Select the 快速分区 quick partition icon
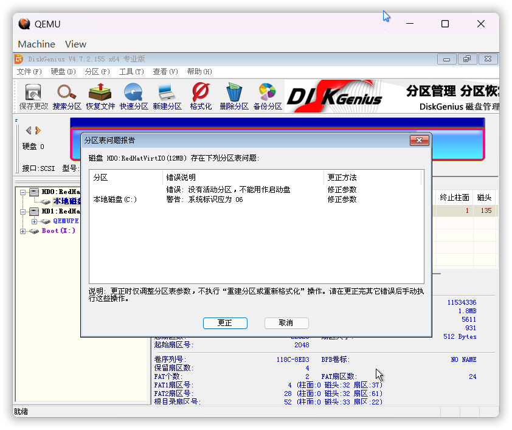This screenshot has width=512, height=430. [x=134, y=97]
